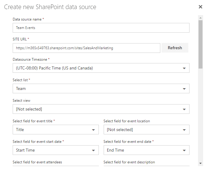This screenshot has width=207, height=170.
Task: Click the Data source name input field
Action: pyautogui.click(x=101, y=28)
